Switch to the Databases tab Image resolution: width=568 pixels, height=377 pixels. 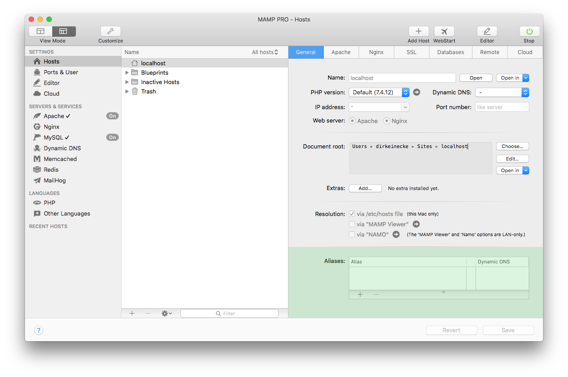(x=450, y=52)
